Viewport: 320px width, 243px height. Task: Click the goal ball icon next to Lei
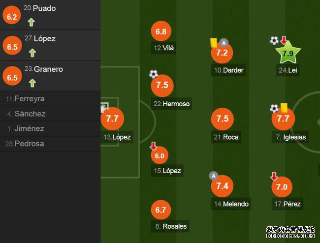(274, 40)
